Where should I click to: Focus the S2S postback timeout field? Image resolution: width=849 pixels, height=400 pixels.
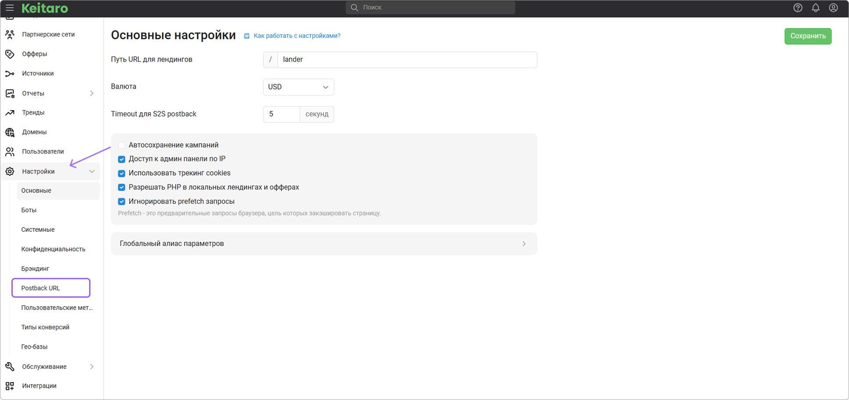[x=281, y=114]
